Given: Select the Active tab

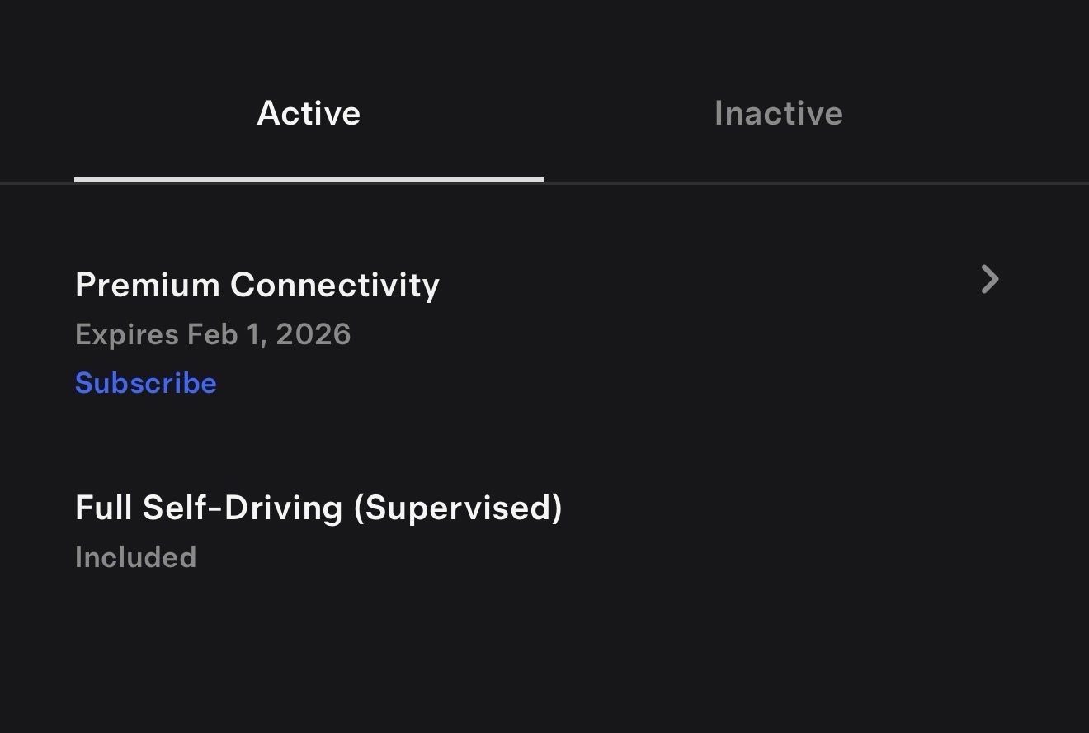Looking at the screenshot, I should click(x=309, y=113).
